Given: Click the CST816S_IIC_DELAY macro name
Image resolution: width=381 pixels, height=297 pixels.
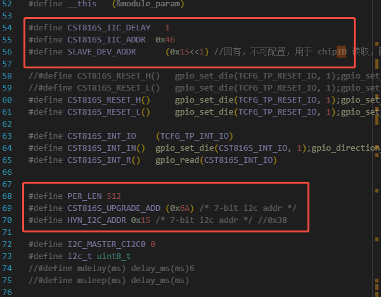Looking at the screenshot, I should coord(109,28).
